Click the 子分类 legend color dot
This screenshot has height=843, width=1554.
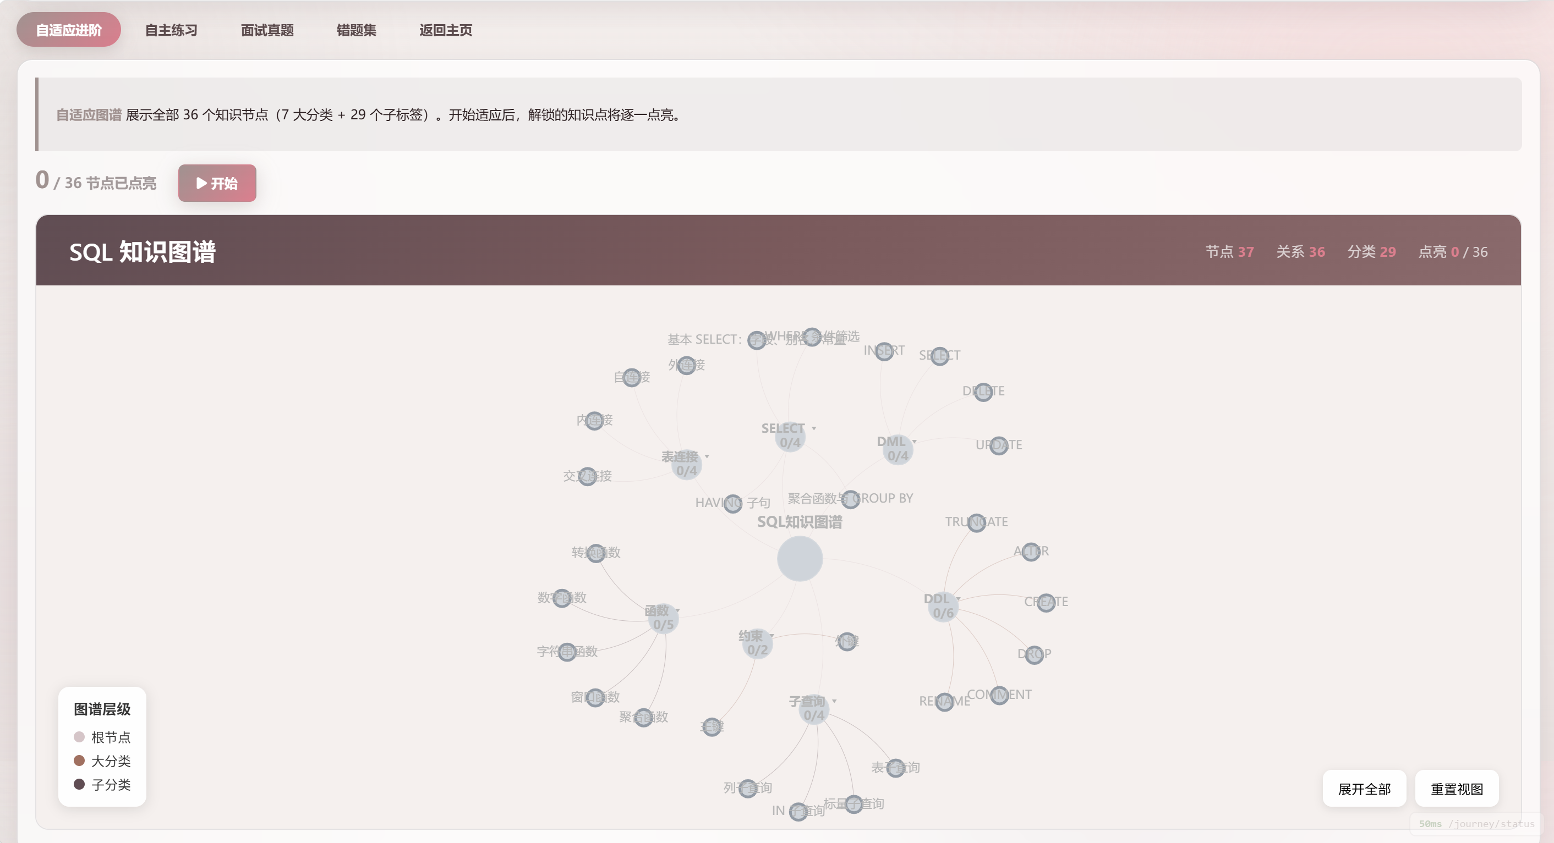[79, 784]
